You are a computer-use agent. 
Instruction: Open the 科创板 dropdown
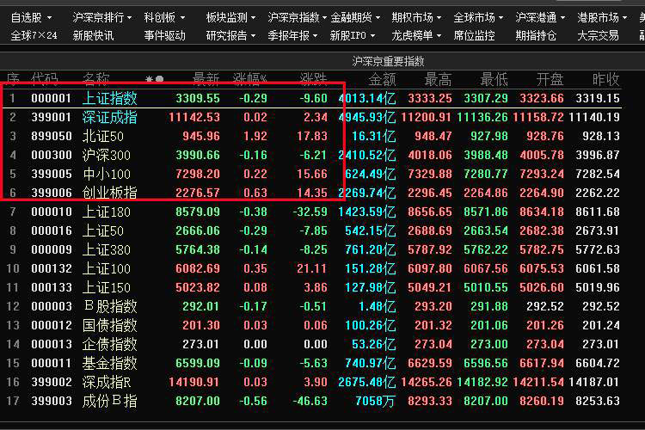point(164,18)
